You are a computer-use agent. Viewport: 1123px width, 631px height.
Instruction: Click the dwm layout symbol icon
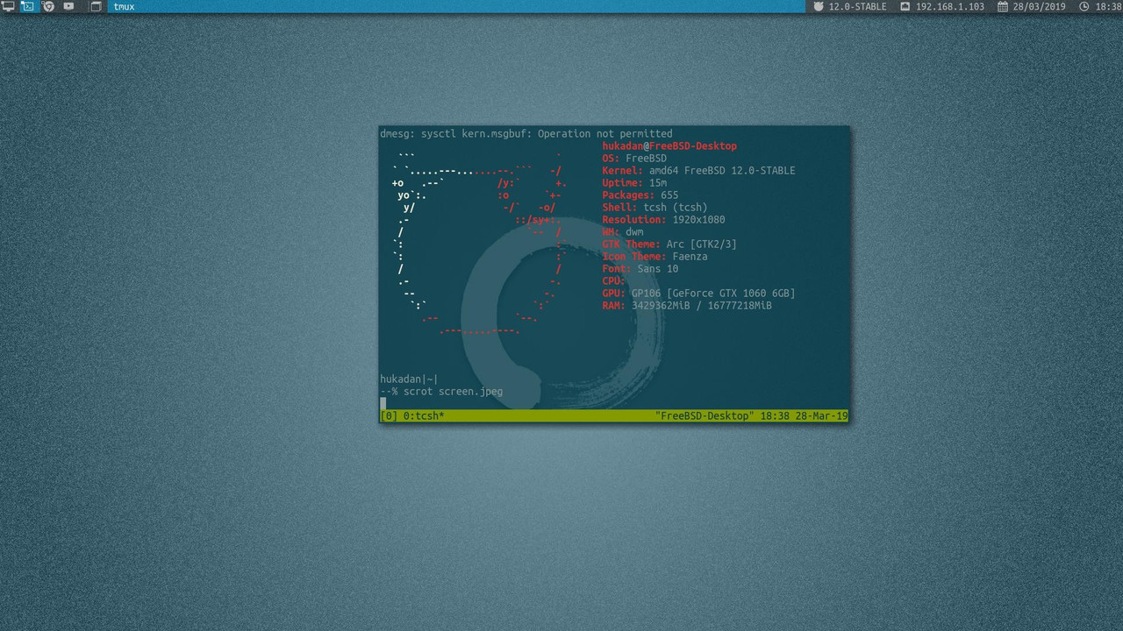tap(97, 6)
